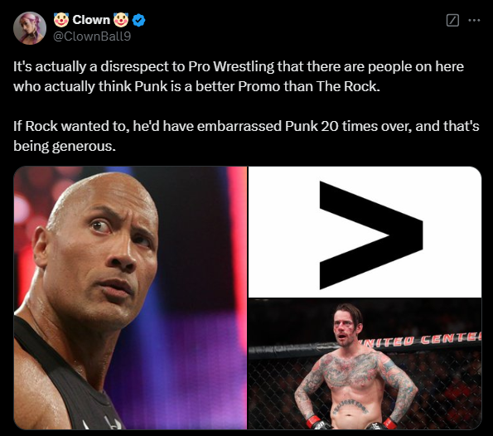Click the clown emoji after the name
The height and width of the screenshot is (436, 493).
point(121,20)
